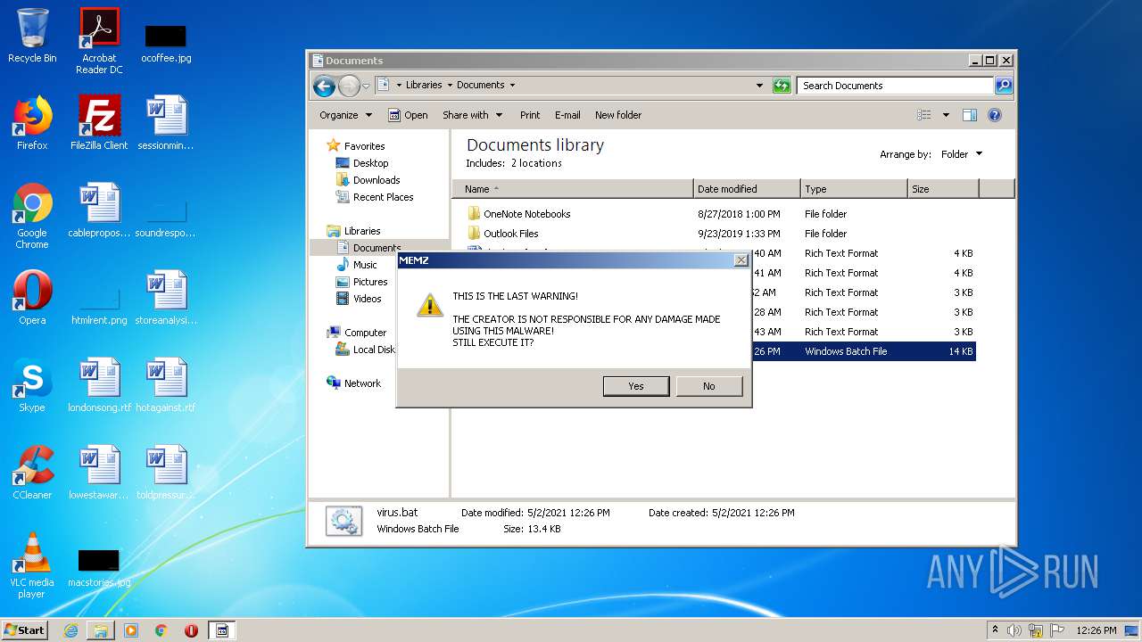Refresh the Documents folder view
The width and height of the screenshot is (1142, 642).
pos(782,86)
